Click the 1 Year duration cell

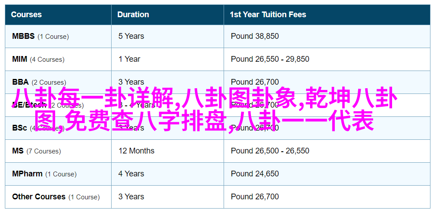(x=168, y=59)
